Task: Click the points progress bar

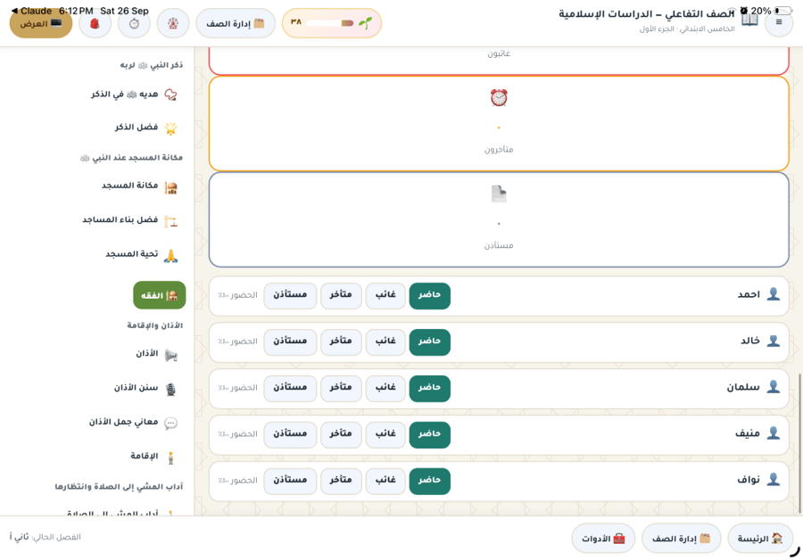Action: [330, 23]
